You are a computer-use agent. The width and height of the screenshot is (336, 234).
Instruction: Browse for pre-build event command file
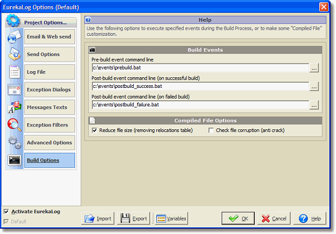tap(314, 68)
